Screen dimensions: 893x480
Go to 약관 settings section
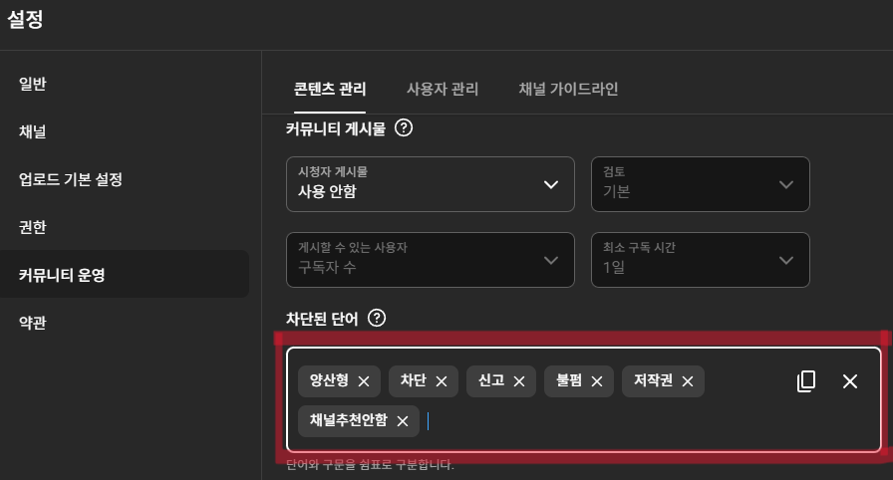click(33, 323)
